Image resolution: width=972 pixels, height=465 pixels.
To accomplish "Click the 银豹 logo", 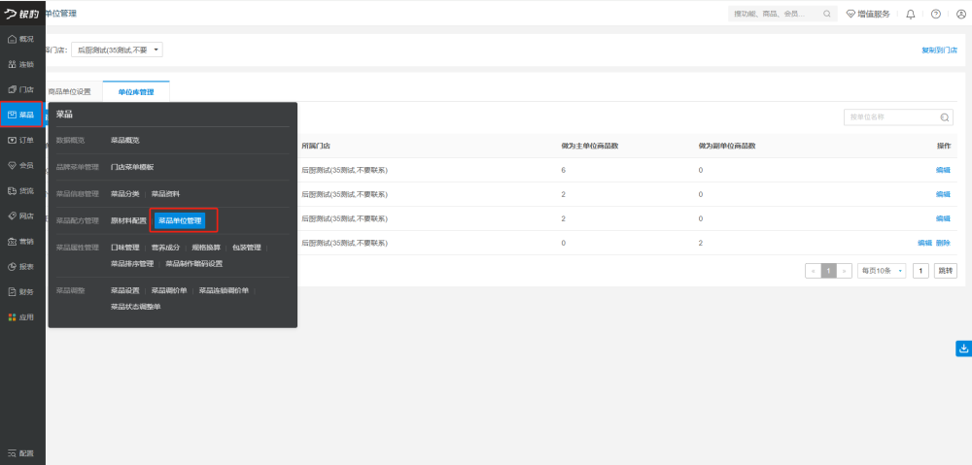I will pos(21,13).
